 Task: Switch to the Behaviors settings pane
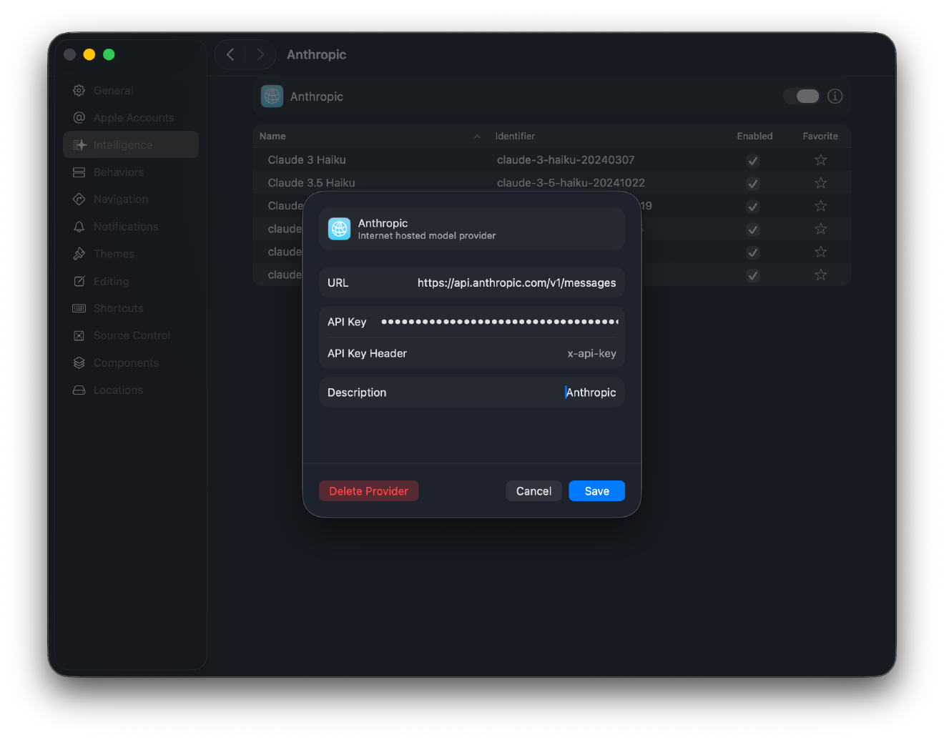(x=117, y=172)
